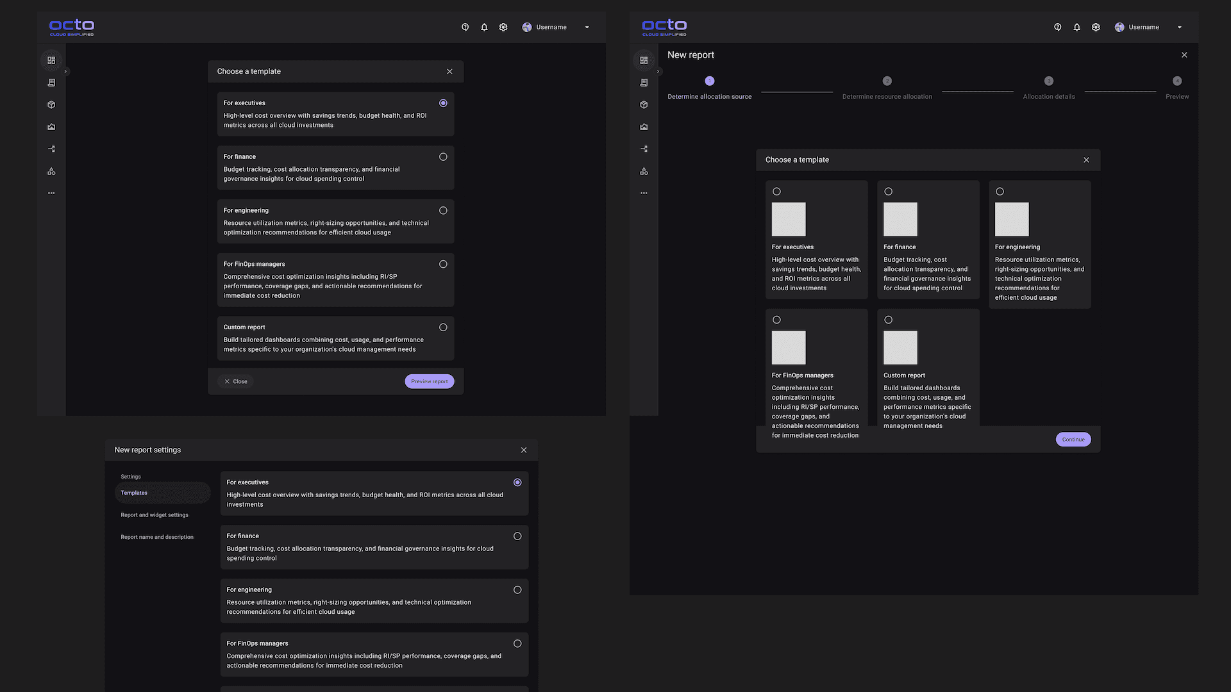
Task: Click the help icon in left window header
Action: coord(465,28)
